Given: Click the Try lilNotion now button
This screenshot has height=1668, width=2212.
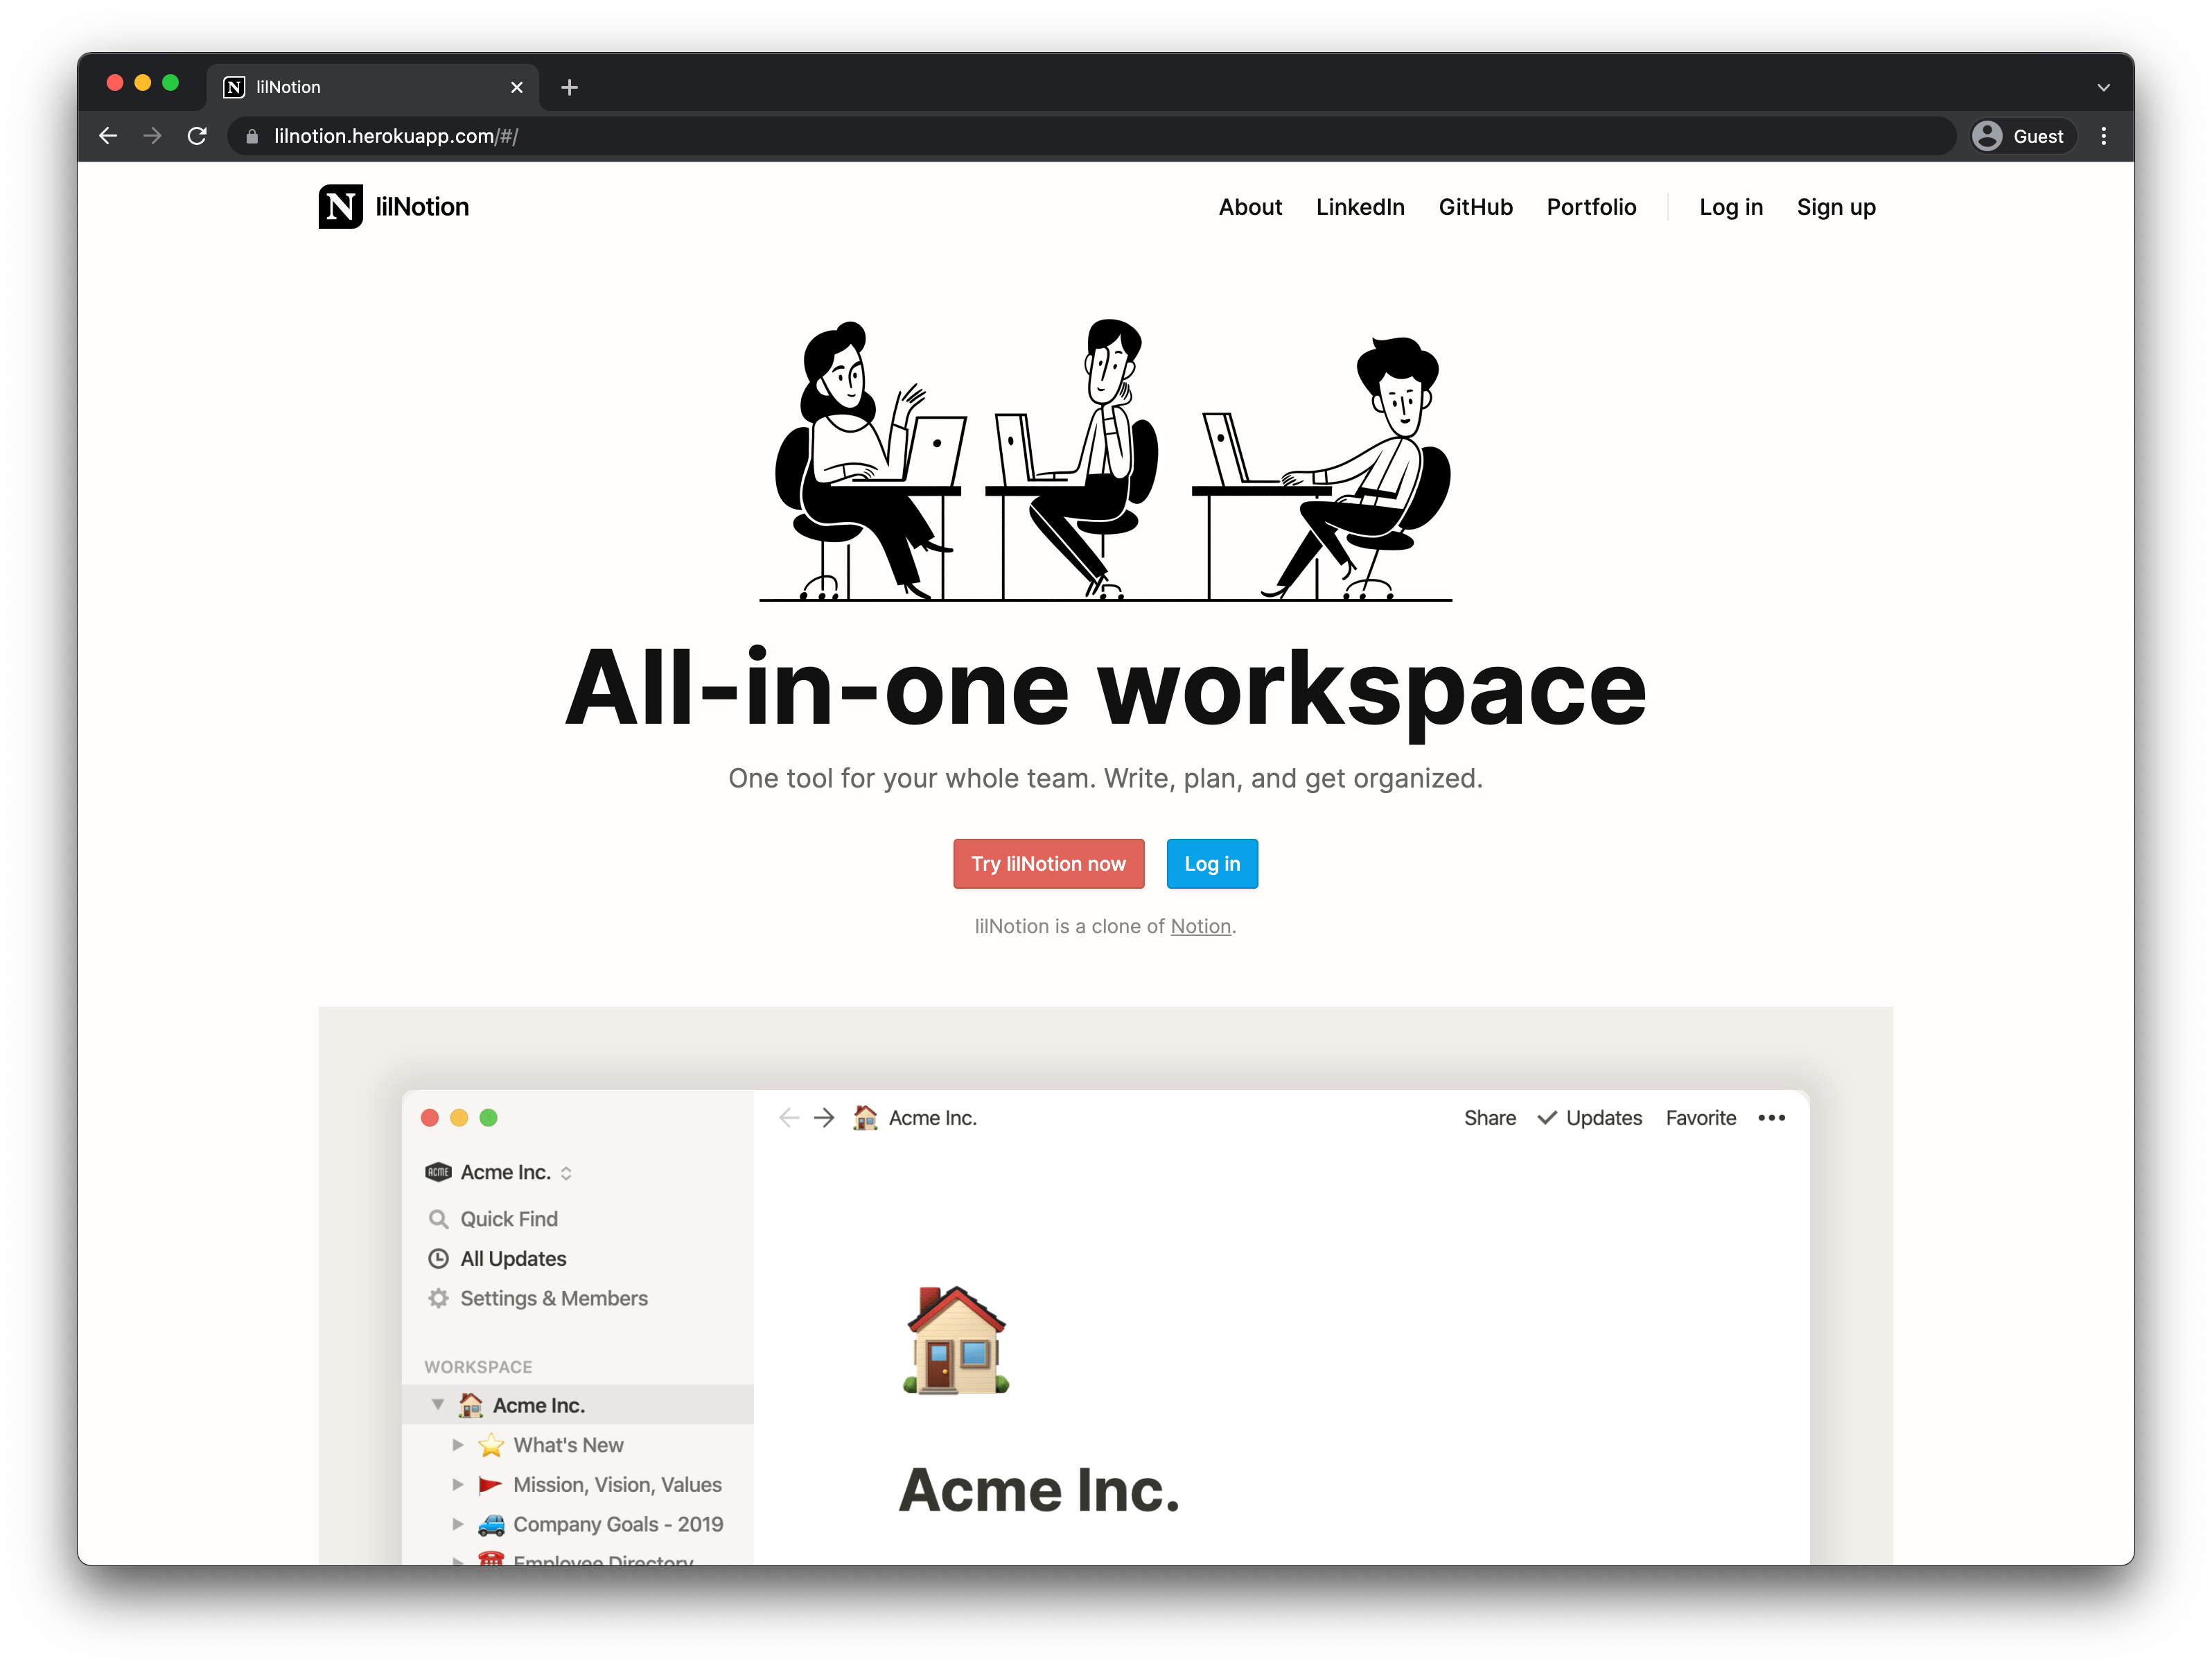Looking at the screenshot, I should [1046, 862].
